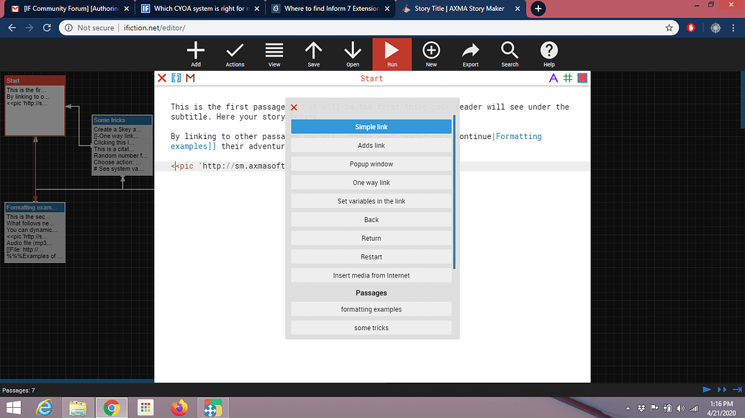Click the green hash icon in editor header
Viewport: 745px width, 418px height.
pyautogui.click(x=568, y=78)
